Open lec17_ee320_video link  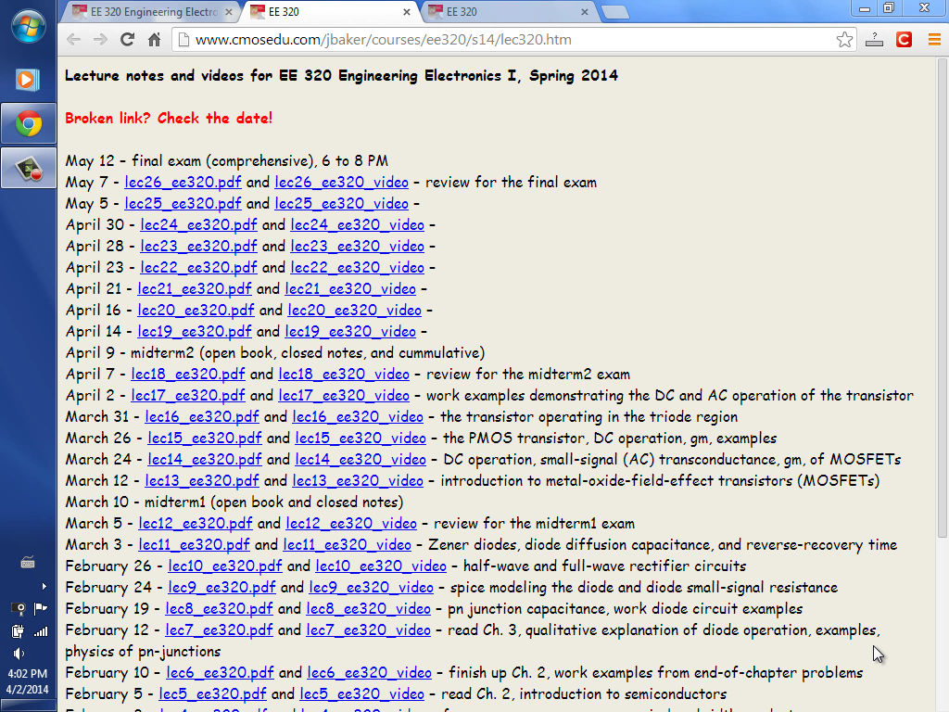point(344,395)
